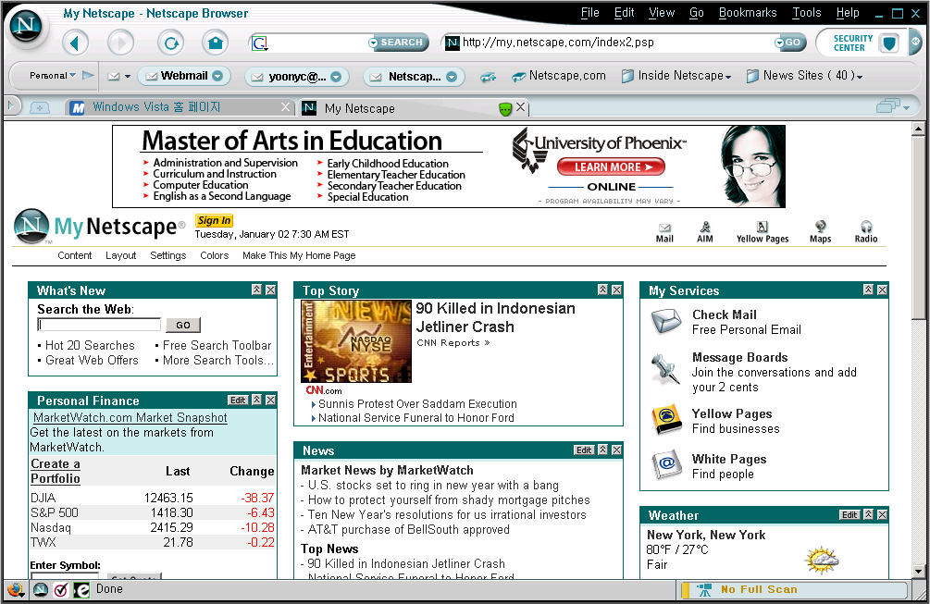Open Create a Portfolio link
The height and width of the screenshot is (604, 930).
click(56, 471)
